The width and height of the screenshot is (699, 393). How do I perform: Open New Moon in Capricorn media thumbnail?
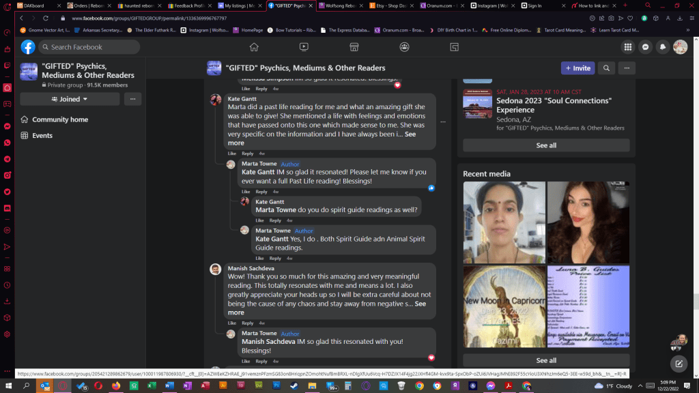coord(504,308)
